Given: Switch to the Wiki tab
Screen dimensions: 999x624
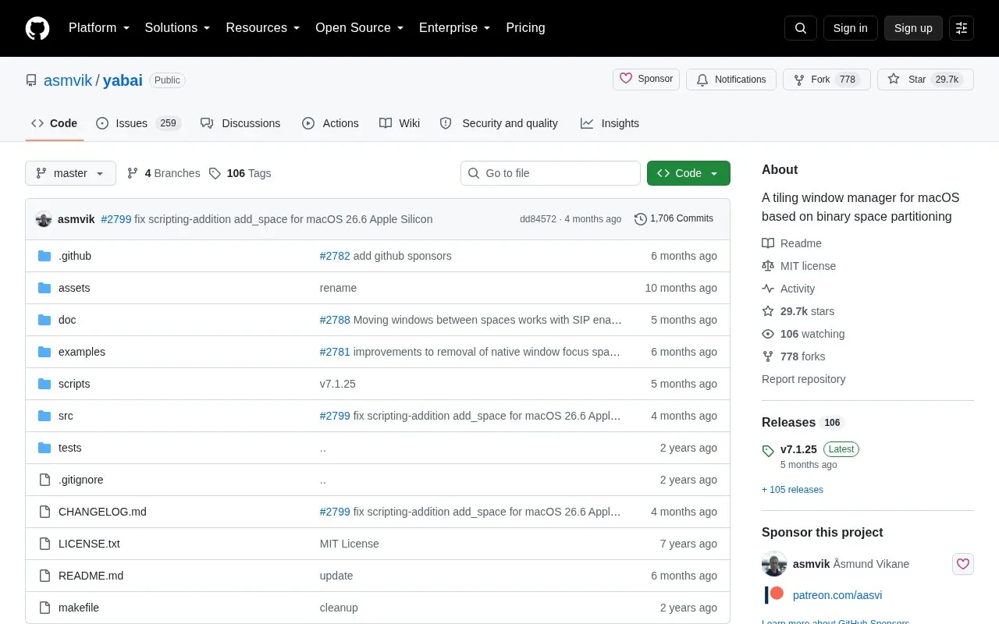Looking at the screenshot, I should (x=400, y=123).
